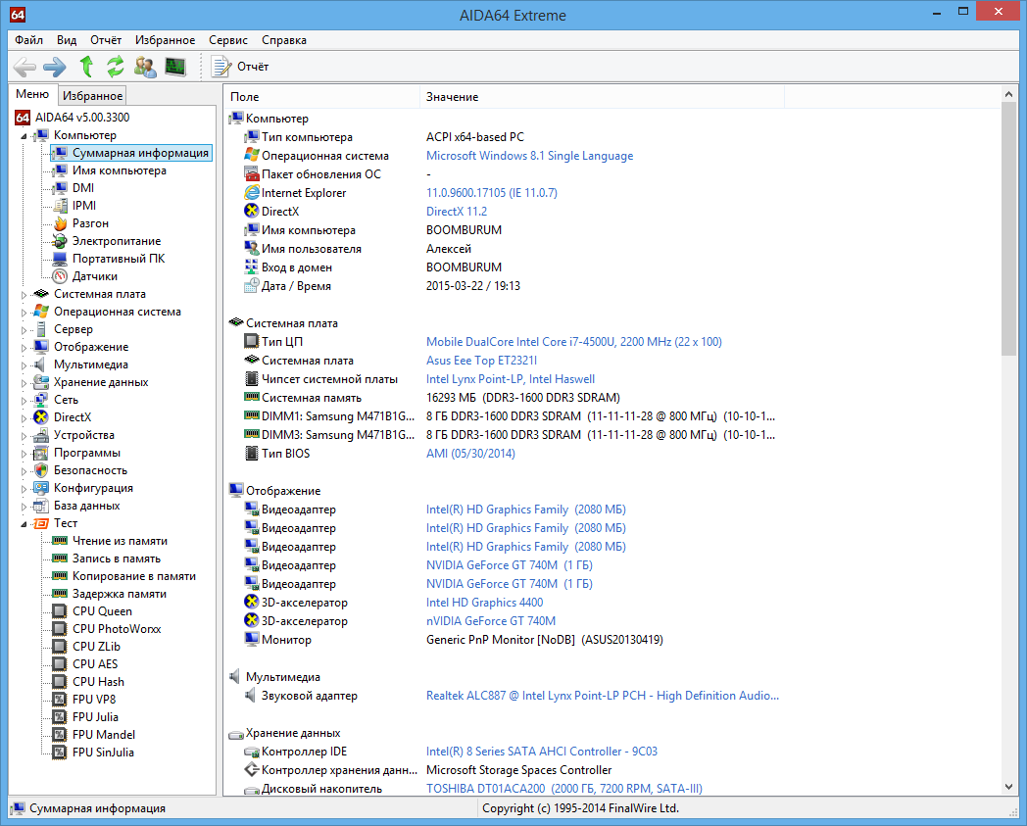Click the vertical scrollbar down arrow
The width and height of the screenshot is (1027, 826).
click(x=1008, y=787)
